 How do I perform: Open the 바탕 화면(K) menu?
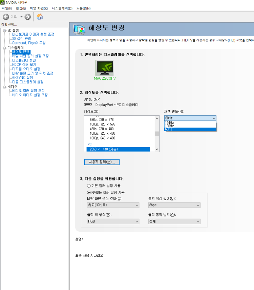pyautogui.click(x=39, y=8)
